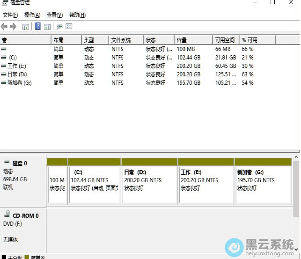Open the 操作(A) menu
The height and width of the screenshot is (259, 301).
[x=32, y=15]
